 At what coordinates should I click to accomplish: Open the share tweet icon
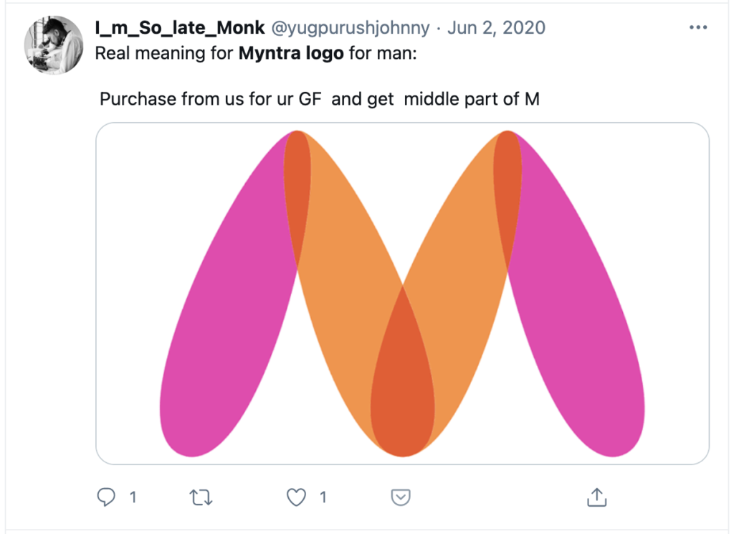pos(597,497)
